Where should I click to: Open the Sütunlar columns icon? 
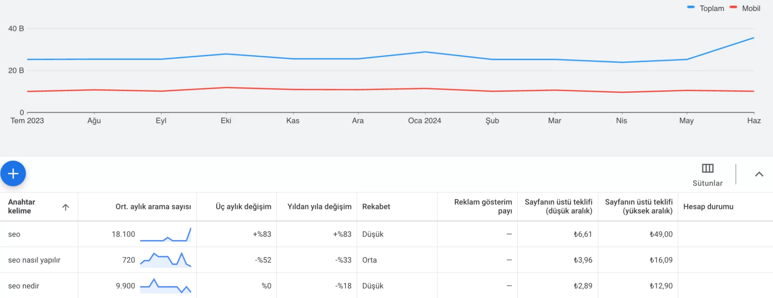(707, 168)
